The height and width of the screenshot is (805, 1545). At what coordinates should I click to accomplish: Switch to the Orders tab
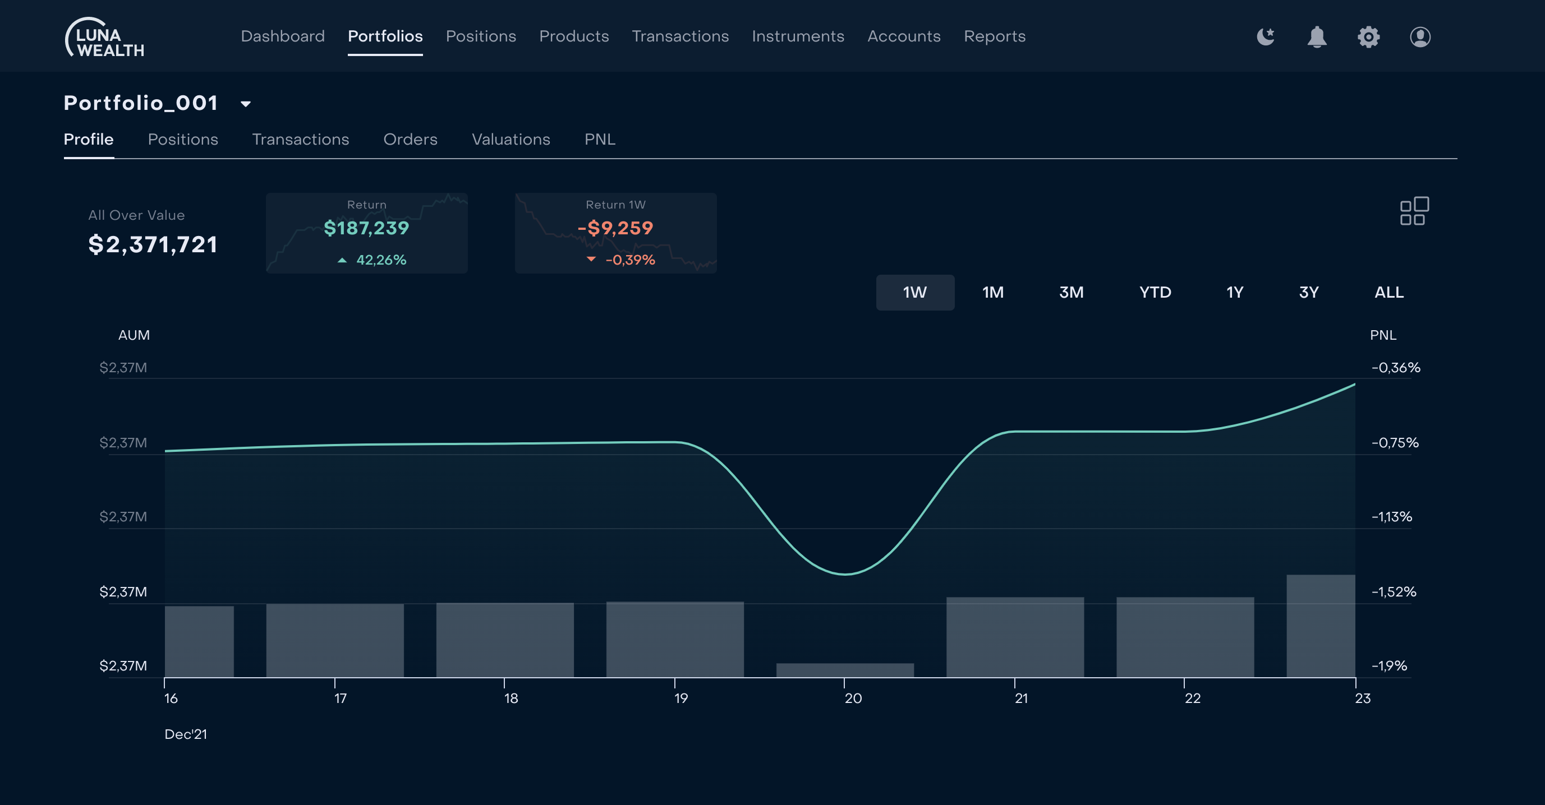click(x=410, y=140)
